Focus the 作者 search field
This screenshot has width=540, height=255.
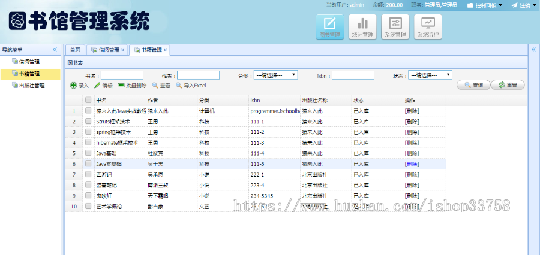(x=199, y=75)
